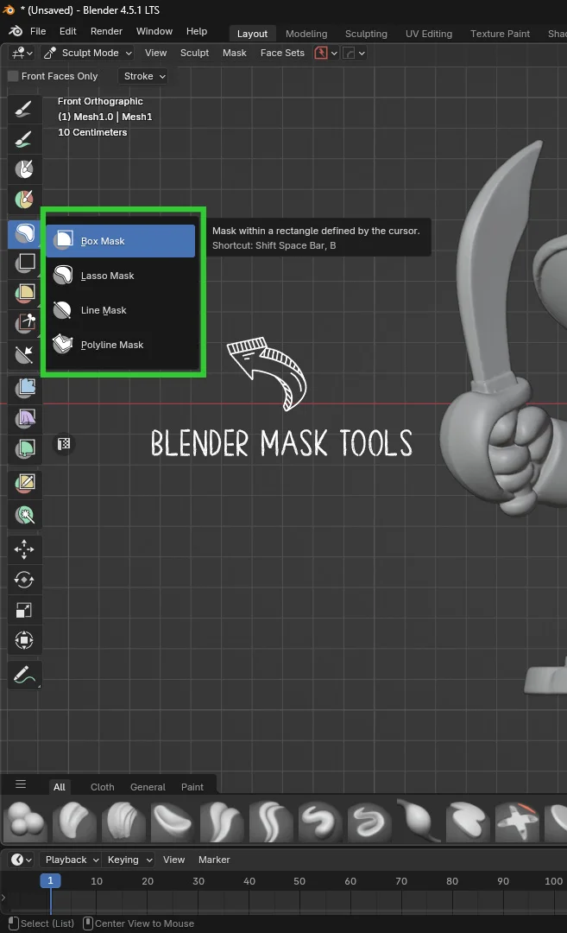Screen dimensions: 567x933
Task: Switch to the Sculpting workspace tab
Action: pyautogui.click(x=366, y=34)
